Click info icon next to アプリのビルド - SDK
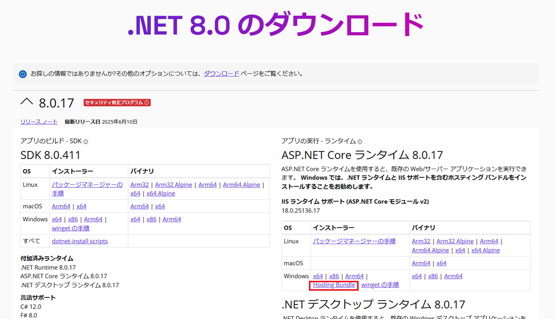Viewport: 556px width, 319px height. 86,141
